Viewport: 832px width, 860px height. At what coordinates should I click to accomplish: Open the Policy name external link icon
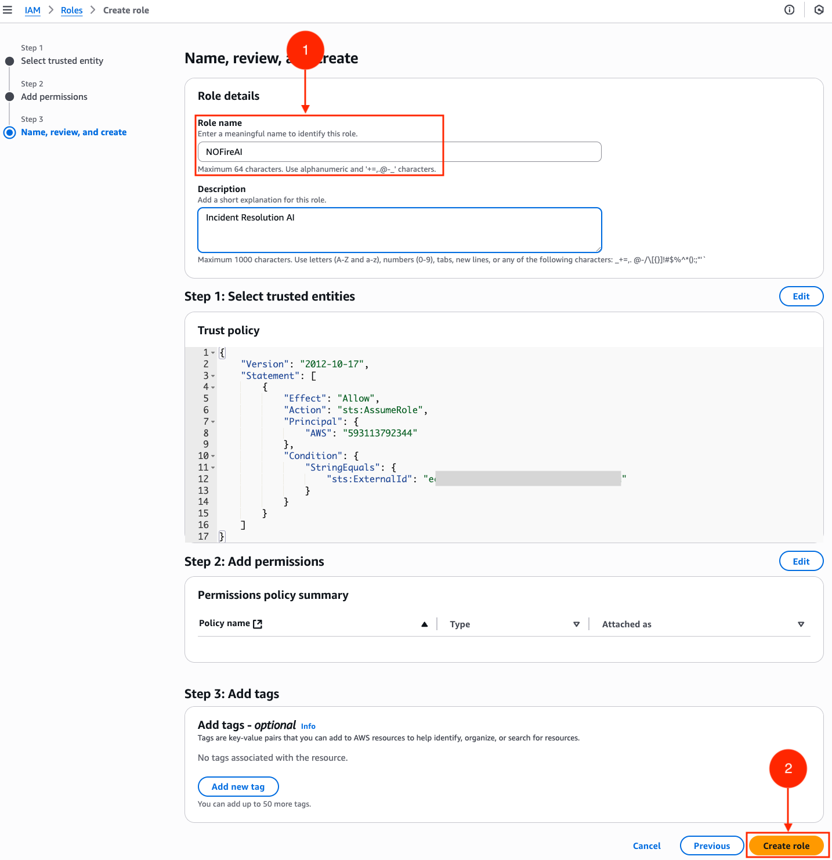tap(257, 623)
